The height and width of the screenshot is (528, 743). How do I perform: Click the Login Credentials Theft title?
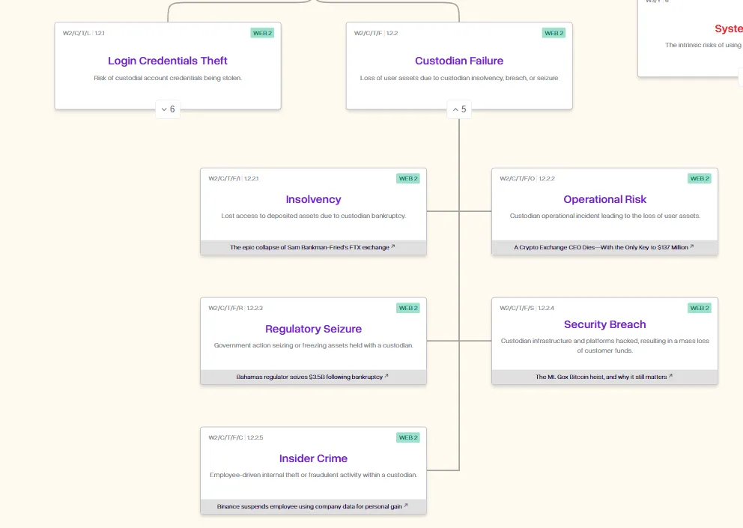(x=168, y=61)
